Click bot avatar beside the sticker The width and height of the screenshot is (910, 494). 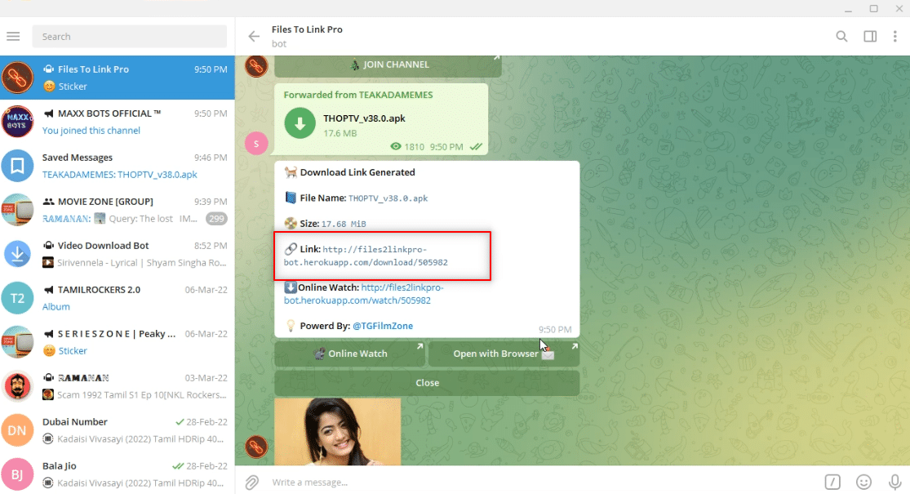[256, 447]
